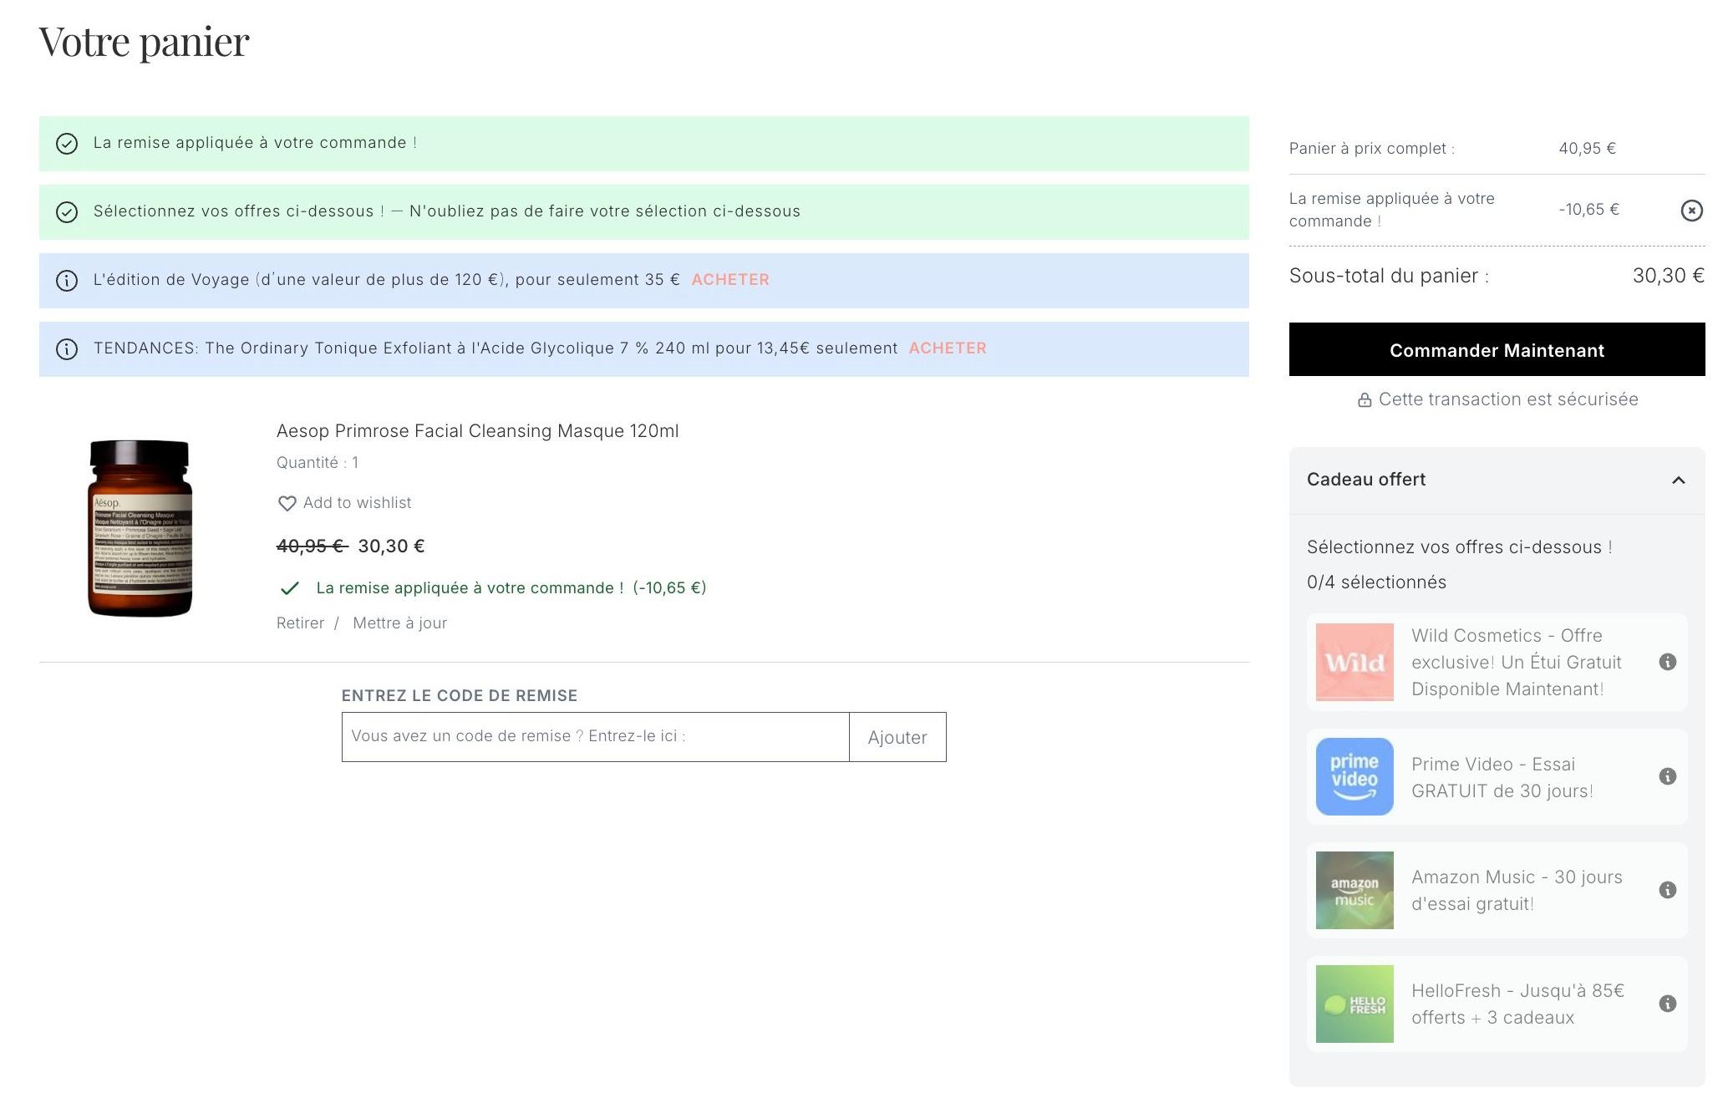Click Panier à prix complet label
Image resolution: width=1723 pixels, height=1103 pixels.
point(1371,149)
